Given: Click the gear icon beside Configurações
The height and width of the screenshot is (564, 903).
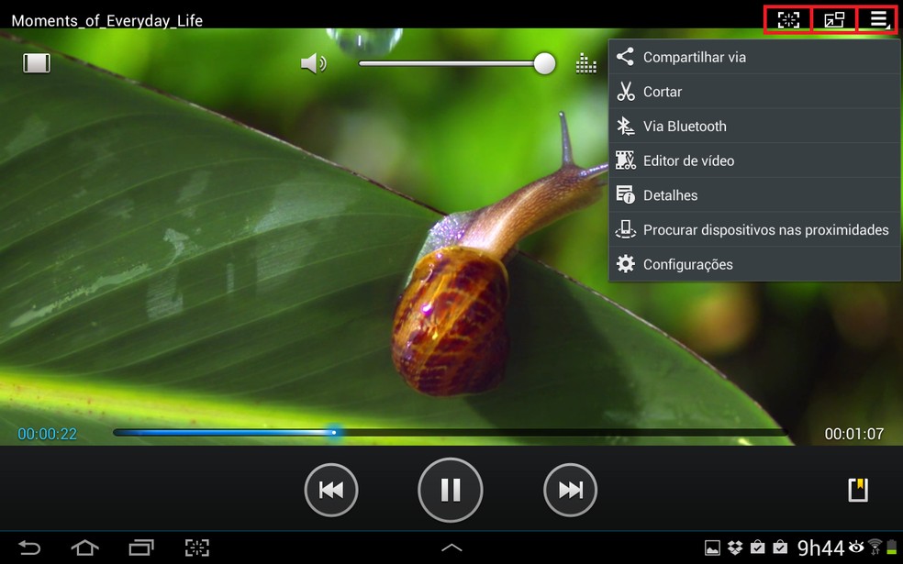Looking at the screenshot, I should tap(626, 263).
